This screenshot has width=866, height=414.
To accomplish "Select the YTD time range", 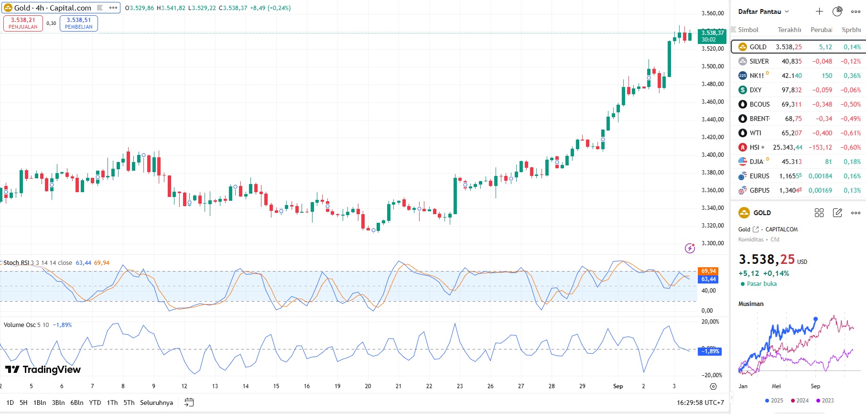I will coord(95,403).
